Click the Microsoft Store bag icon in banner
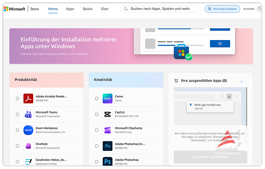Viewport: 265px width, 169px height. click(182, 52)
